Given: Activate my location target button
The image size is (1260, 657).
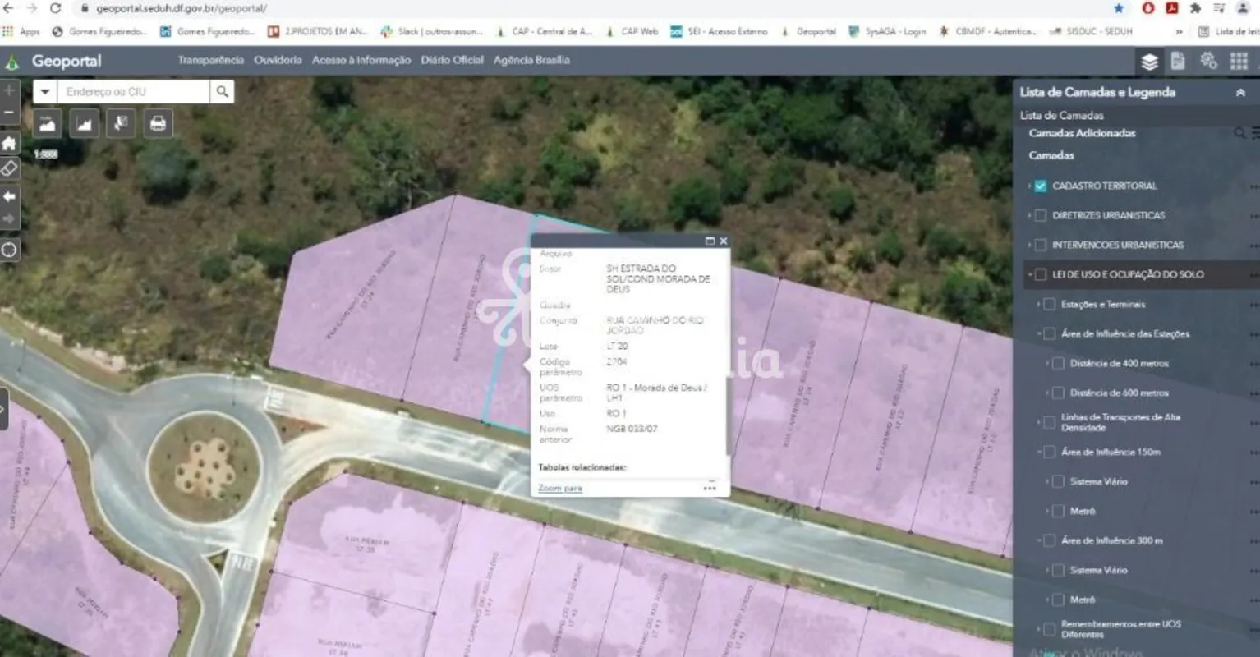Looking at the screenshot, I should [9, 250].
